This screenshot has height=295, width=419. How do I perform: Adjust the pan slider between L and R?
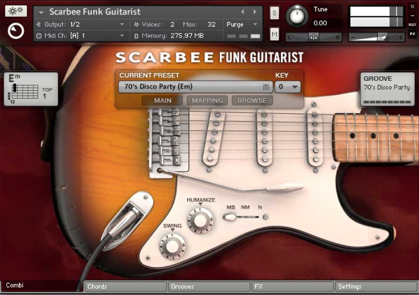(313, 37)
